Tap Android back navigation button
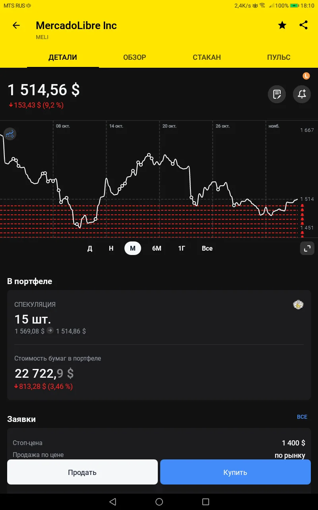The image size is (318, 510). [x=112, y=502]
